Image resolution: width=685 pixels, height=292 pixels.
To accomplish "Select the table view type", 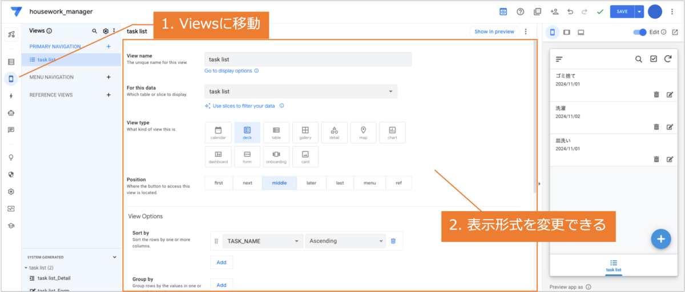I will 276,132.
